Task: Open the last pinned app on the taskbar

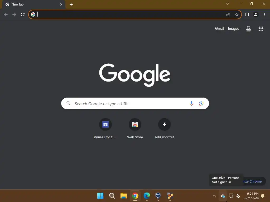Action: [170, 196]
